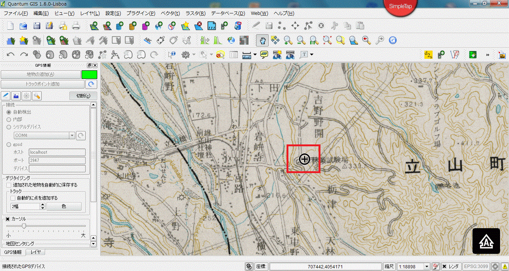This screenshot has width=509, height=271.
Task: Select the 内部 radio button
Action: point(9,119)
